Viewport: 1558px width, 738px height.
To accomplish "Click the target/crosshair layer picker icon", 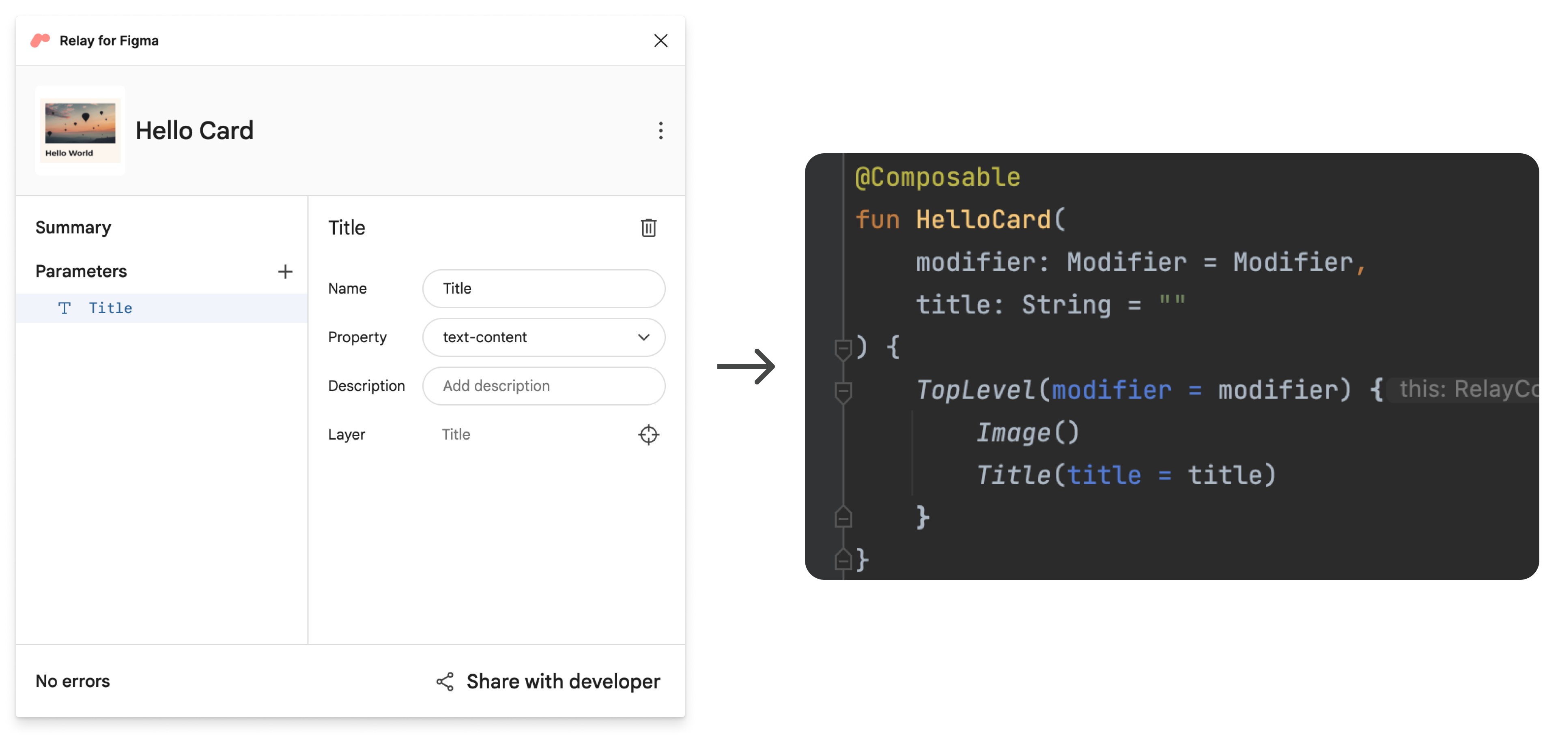I will tap(648, 434).
